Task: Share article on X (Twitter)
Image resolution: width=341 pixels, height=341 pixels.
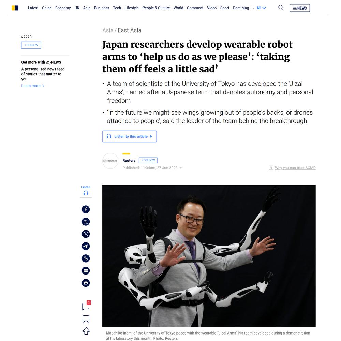Action: (x=86, y=222)
